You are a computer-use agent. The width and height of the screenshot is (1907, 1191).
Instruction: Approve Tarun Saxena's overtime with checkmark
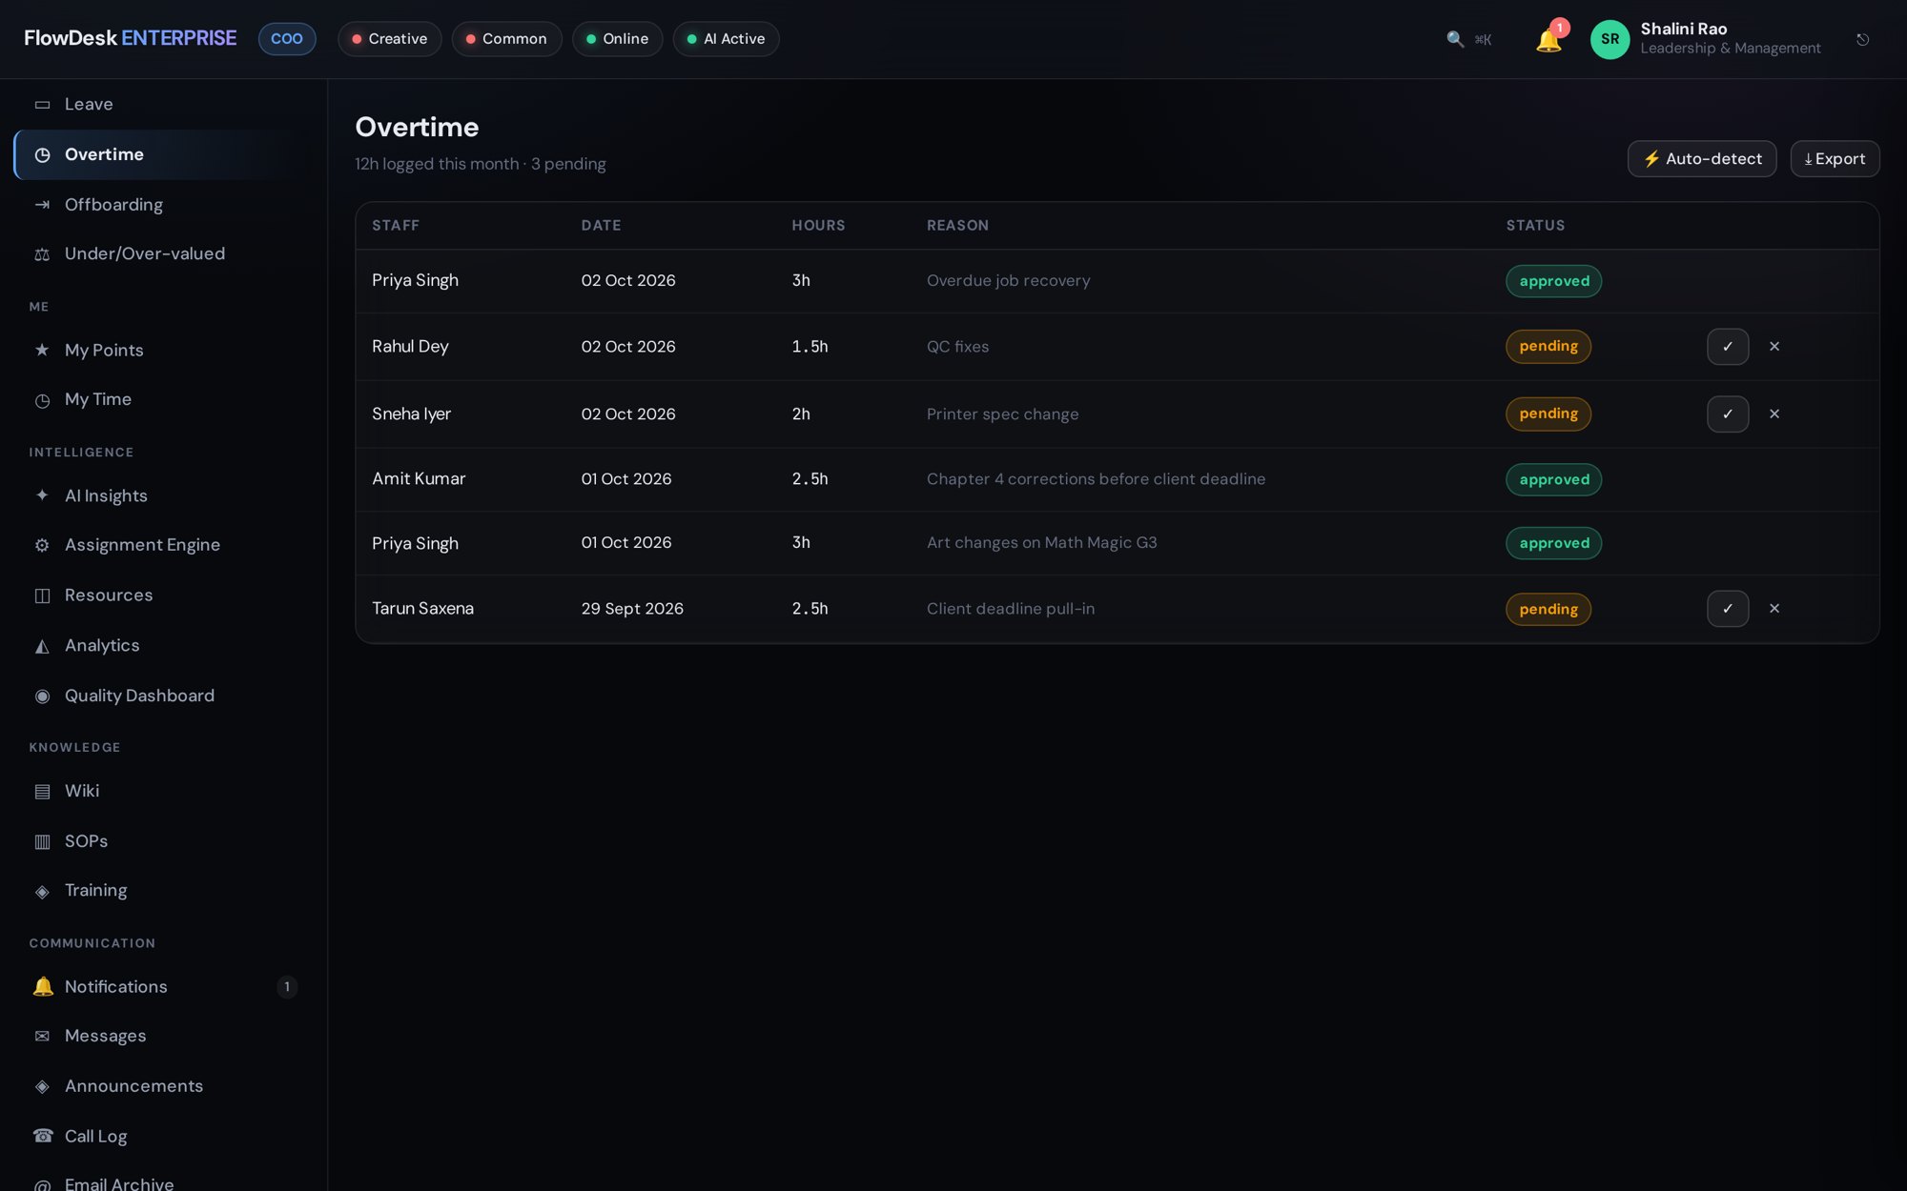pos(1727,609)
